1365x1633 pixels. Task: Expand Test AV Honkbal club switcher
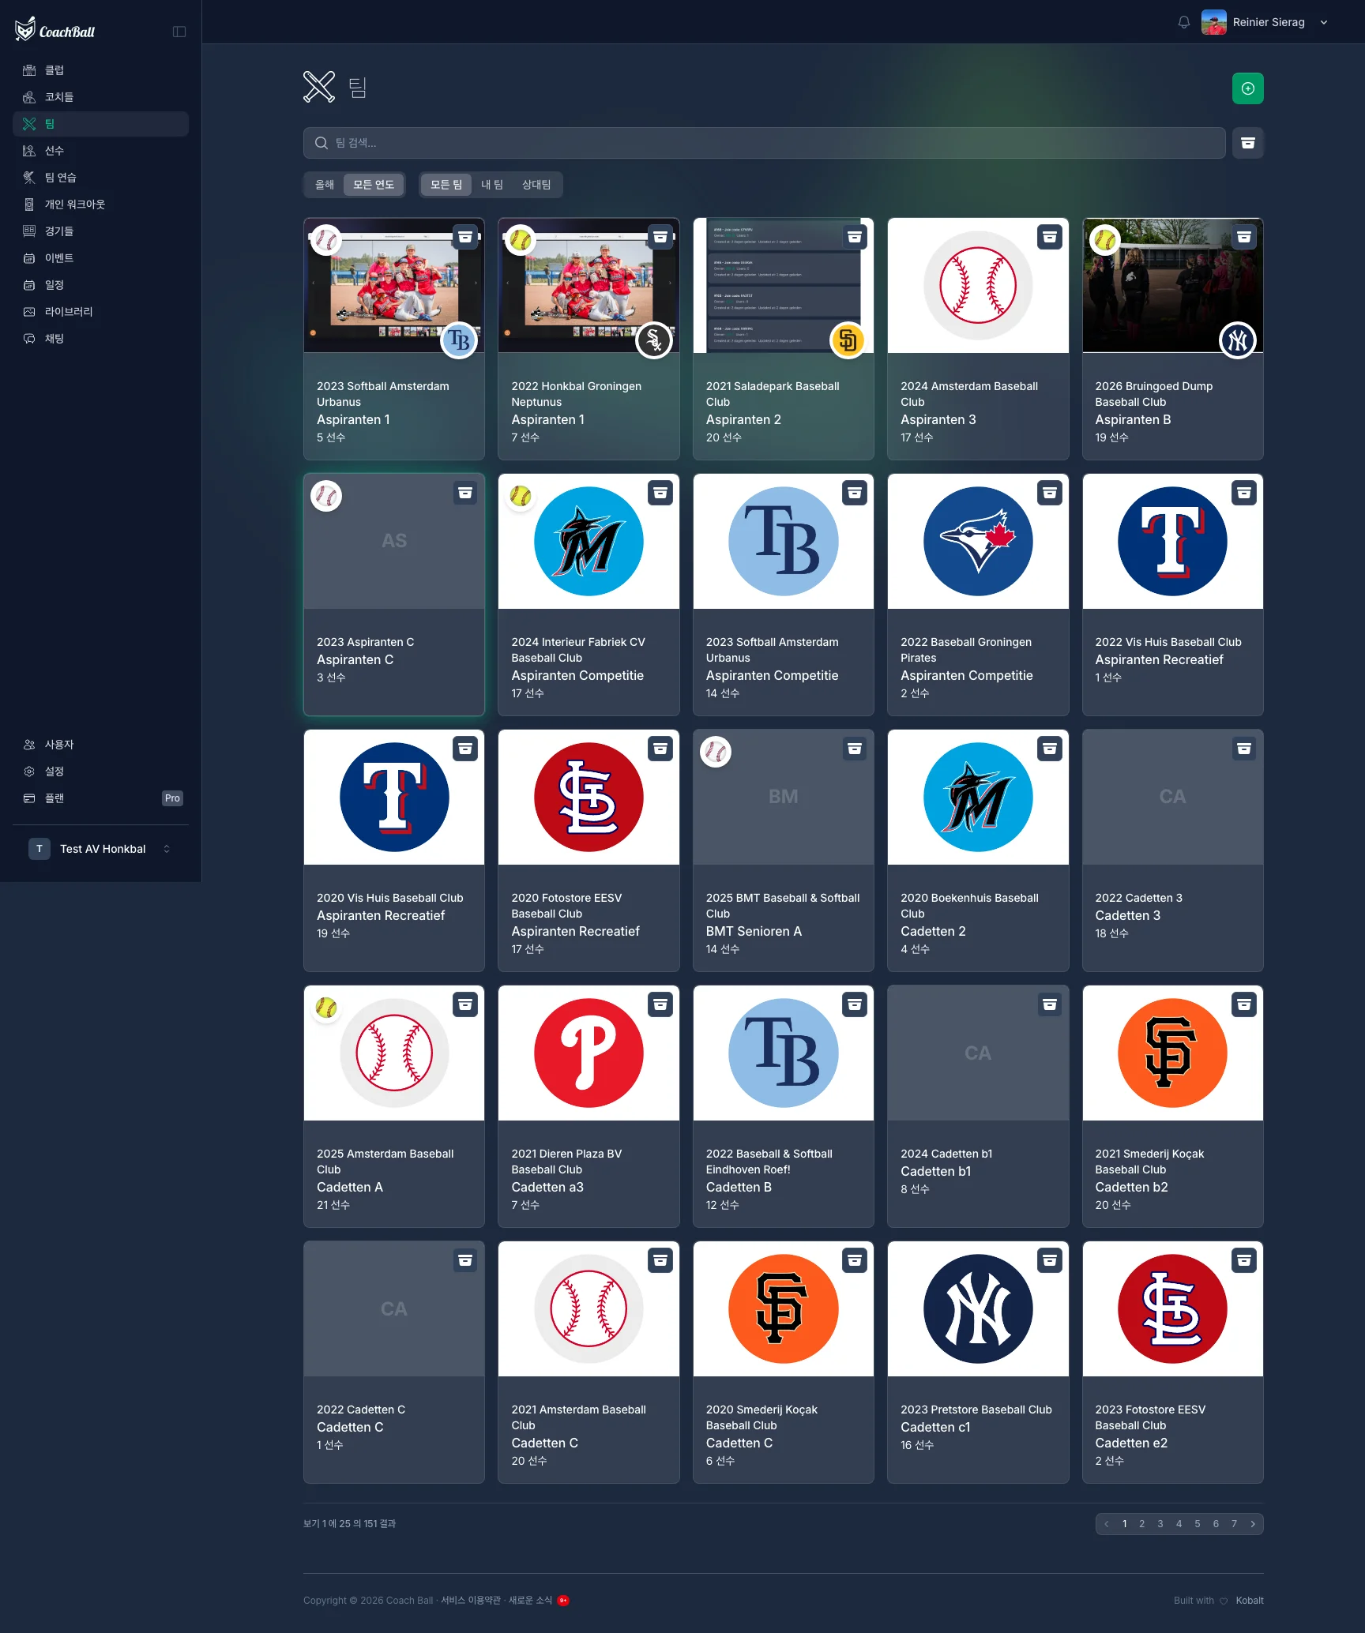tap(100, 849)
